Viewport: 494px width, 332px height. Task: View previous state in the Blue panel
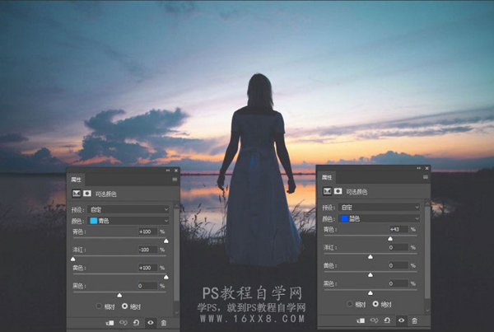point(374,320)
